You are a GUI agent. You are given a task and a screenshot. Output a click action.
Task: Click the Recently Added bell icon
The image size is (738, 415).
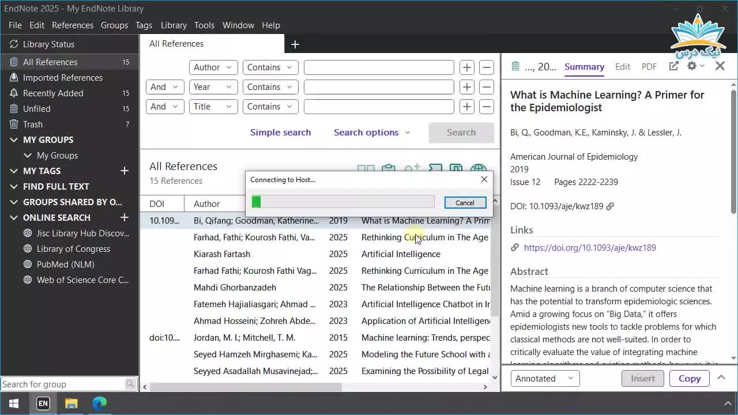point(13,93)
